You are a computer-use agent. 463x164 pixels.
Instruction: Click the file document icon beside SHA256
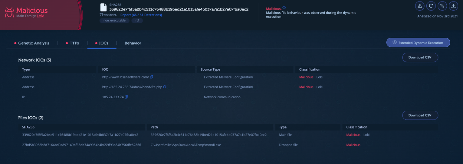pos(104,7)
